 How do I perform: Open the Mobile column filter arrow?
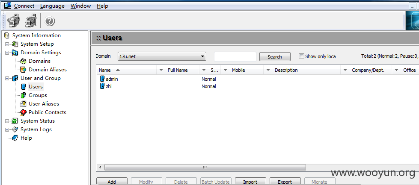tap(225, 70)
